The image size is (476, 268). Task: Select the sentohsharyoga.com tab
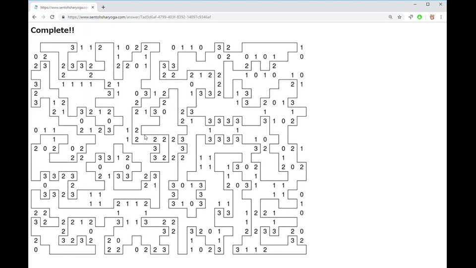click(64, 7)
